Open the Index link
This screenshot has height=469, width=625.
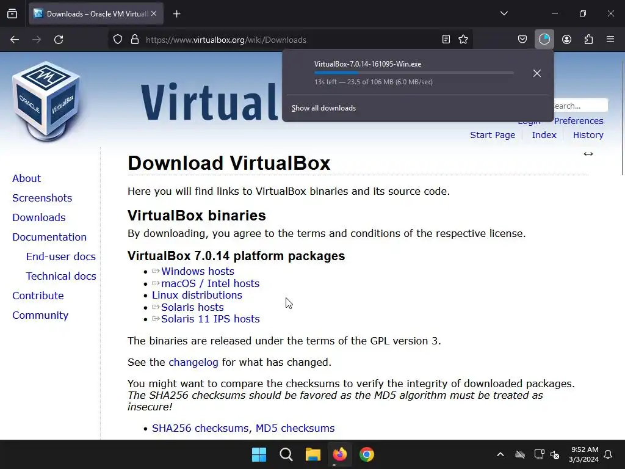[544, 135]
